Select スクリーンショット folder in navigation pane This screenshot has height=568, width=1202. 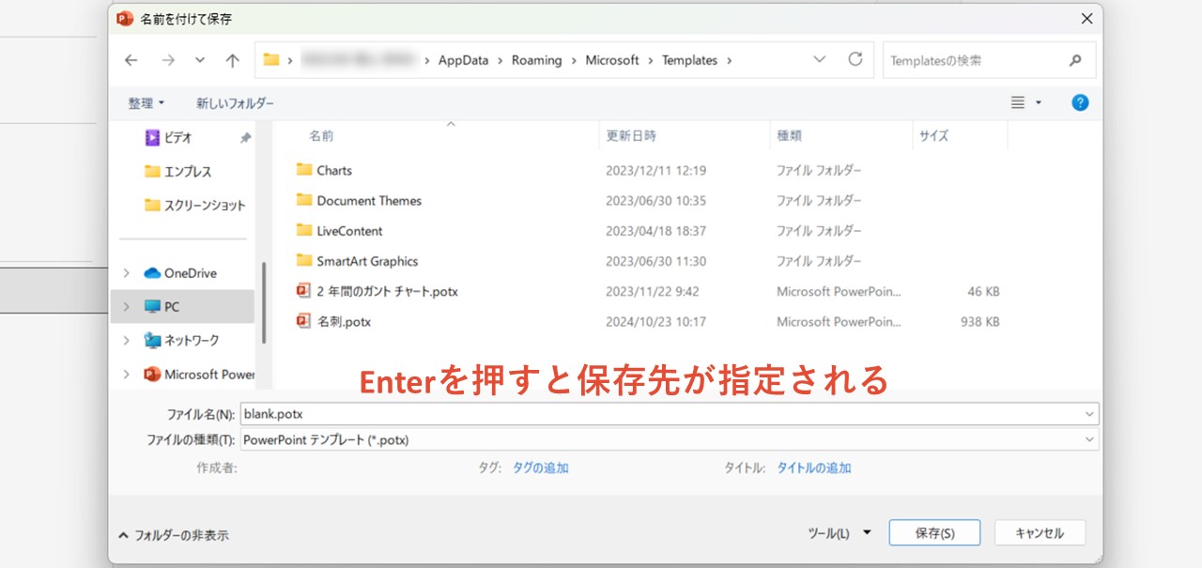pos(195,206)
